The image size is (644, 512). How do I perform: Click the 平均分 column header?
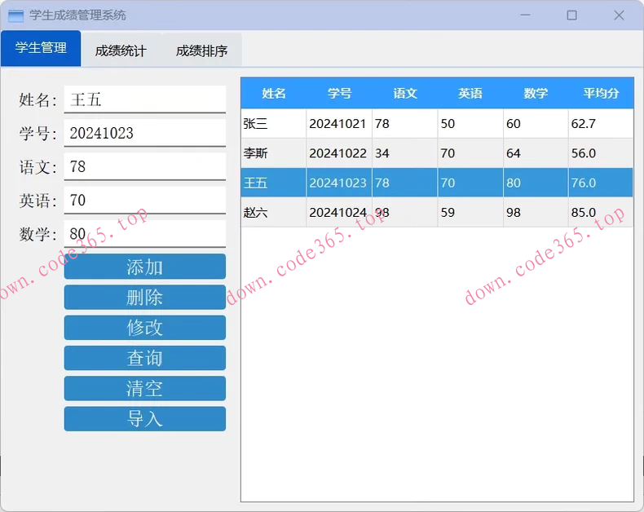(x=600, y=93)
